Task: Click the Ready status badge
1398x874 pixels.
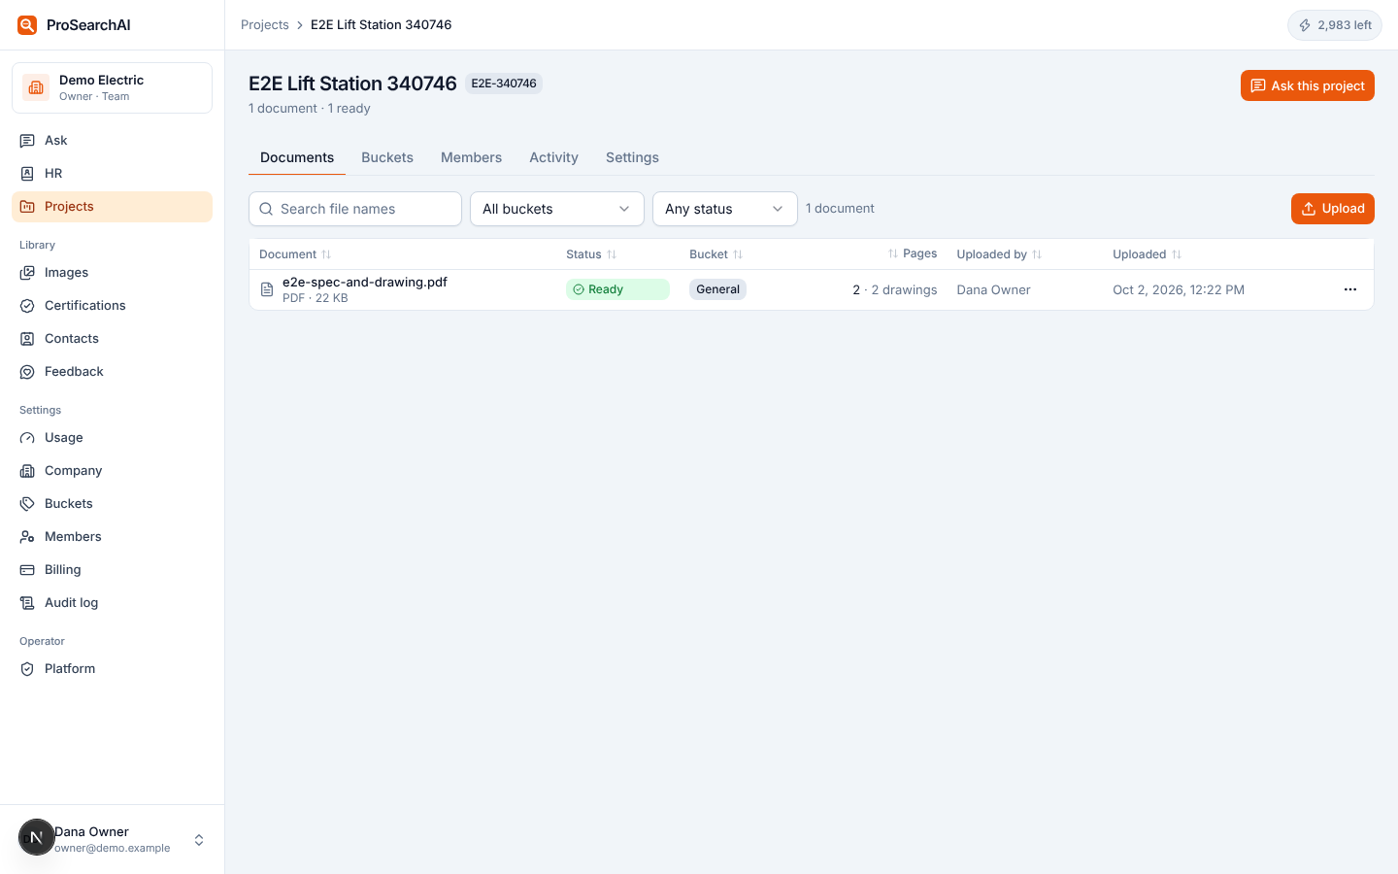Action: point(617,289)
